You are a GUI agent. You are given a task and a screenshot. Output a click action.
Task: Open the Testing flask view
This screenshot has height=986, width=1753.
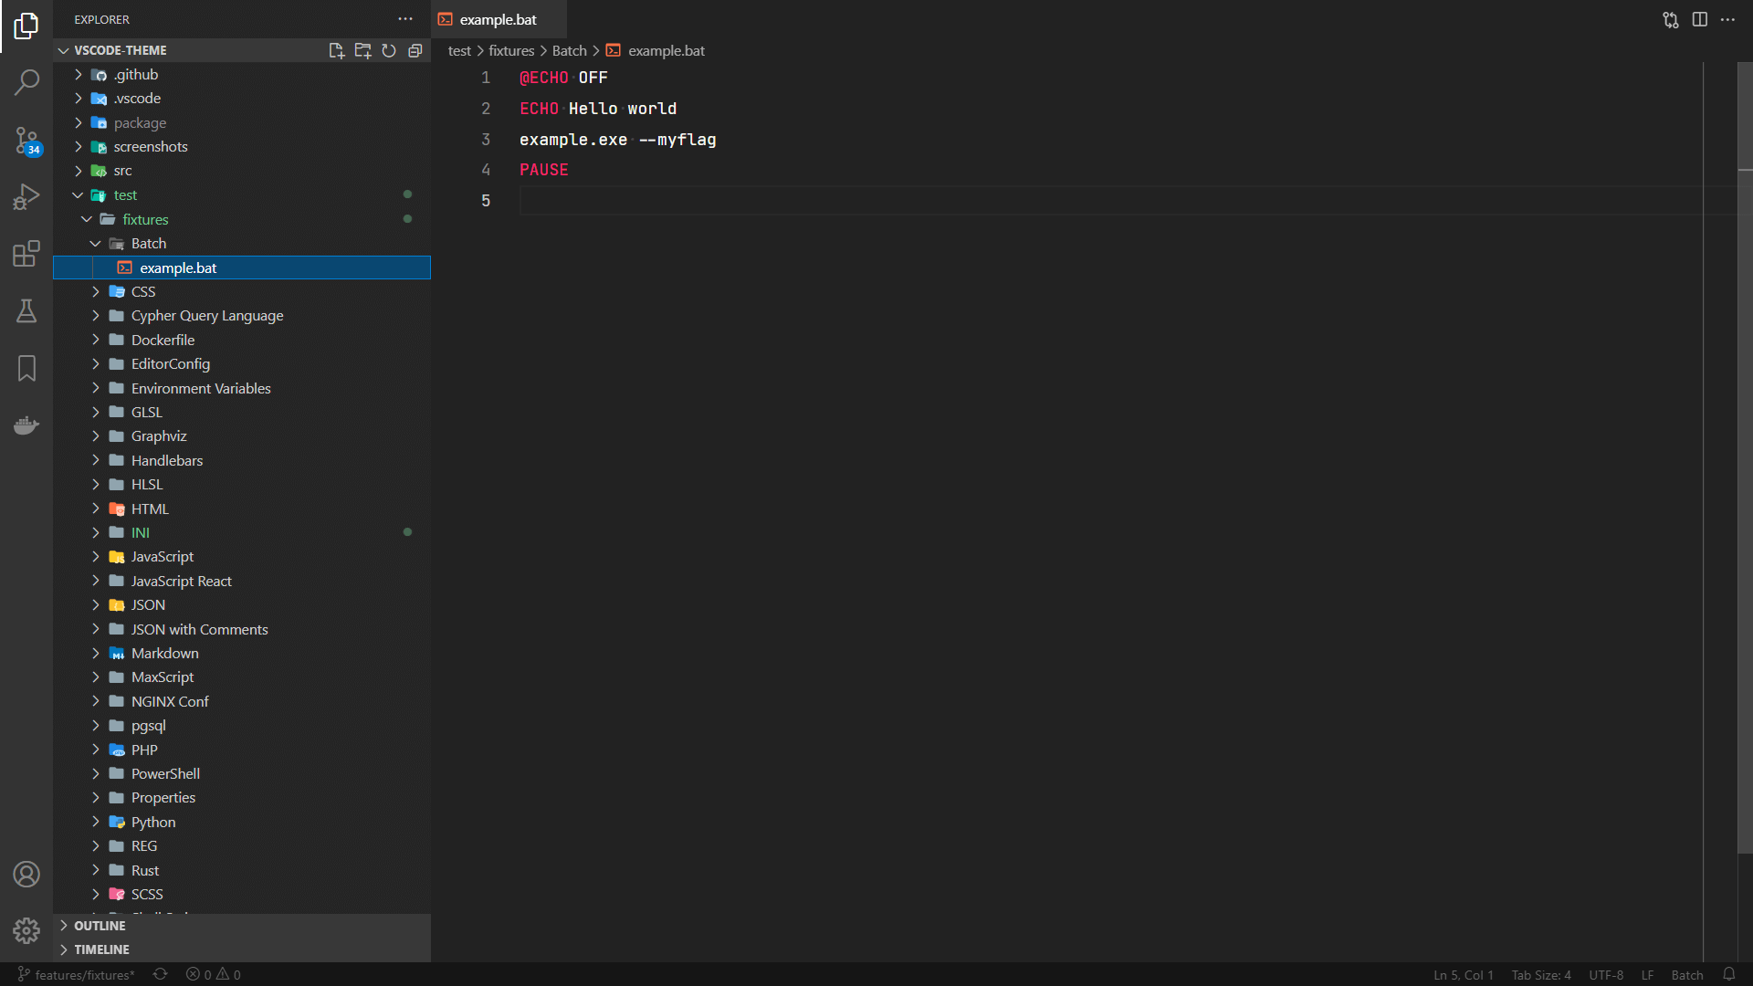coord(26,311)
